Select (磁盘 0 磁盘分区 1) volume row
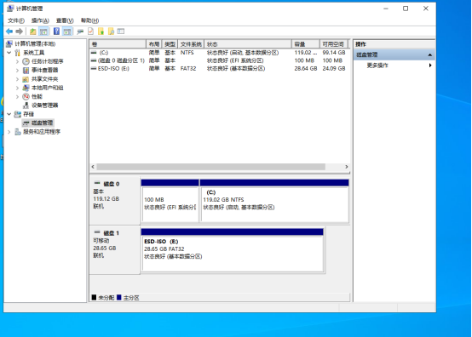Image resolution: width=472 pixels, height=337 pixels. tap(220, 60)
